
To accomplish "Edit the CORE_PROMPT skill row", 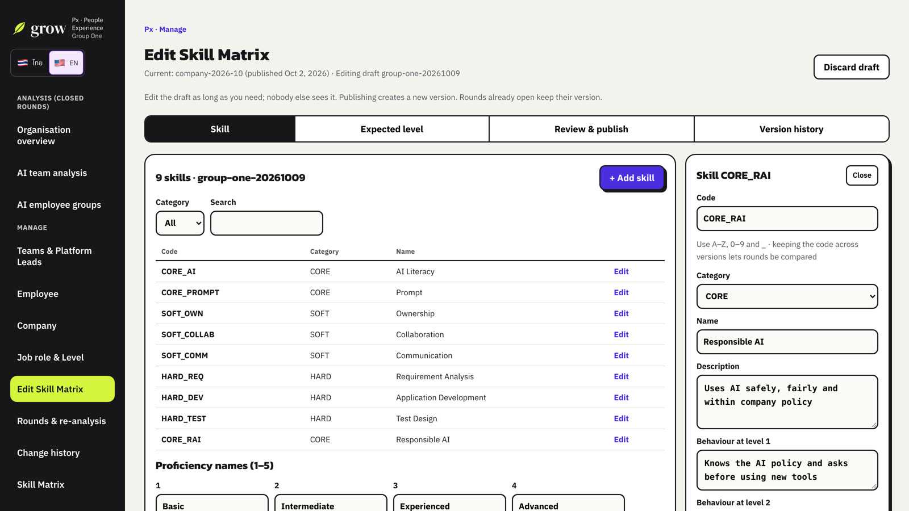I will (621, 292).
